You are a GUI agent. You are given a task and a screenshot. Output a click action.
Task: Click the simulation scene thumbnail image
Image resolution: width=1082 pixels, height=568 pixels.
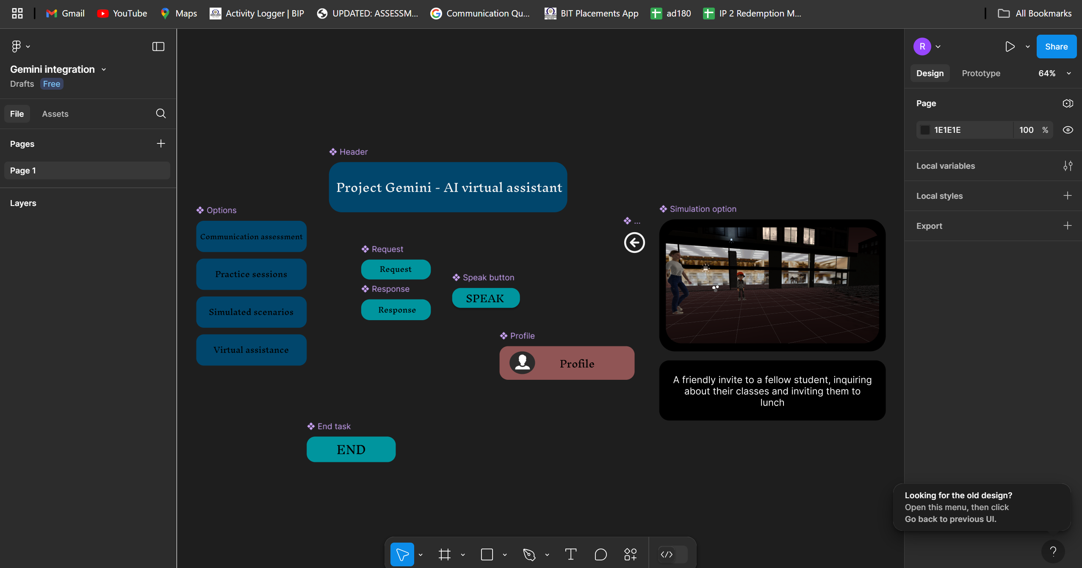coord(772,285)
